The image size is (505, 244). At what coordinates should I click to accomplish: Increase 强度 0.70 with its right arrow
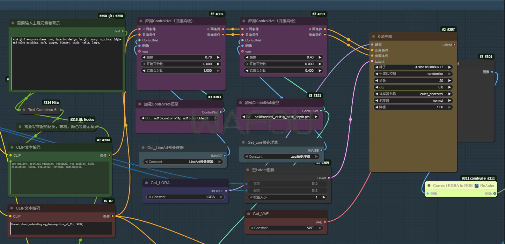pyautogui.click(x=218, y=57)
